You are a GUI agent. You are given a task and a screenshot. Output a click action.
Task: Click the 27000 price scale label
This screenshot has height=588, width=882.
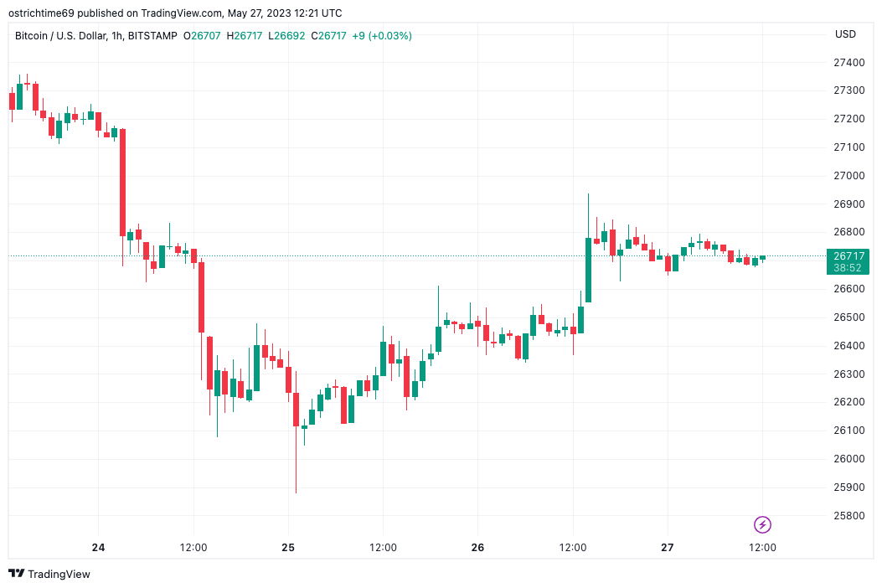pyautogui.click(x=848, y=176)
